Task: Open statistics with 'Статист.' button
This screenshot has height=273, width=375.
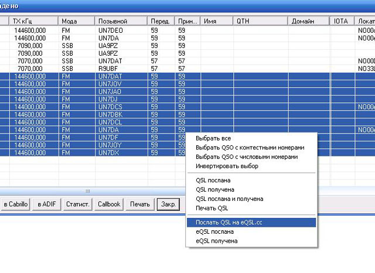Action: [77, 204]
